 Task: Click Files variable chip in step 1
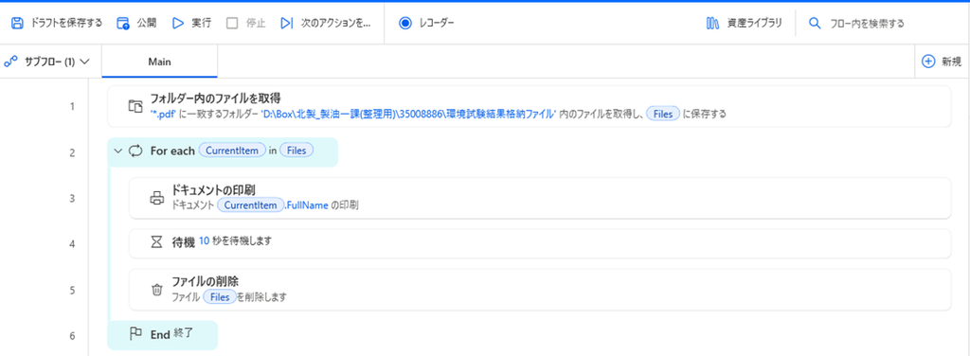point(663,114)
